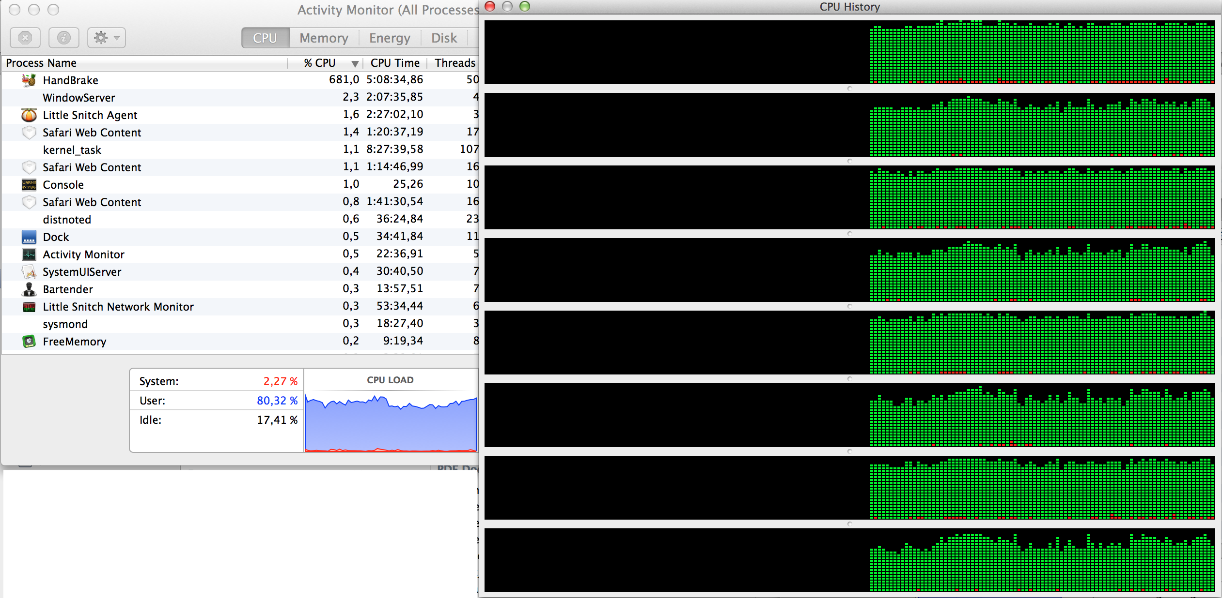
Task: Select the HandBrake pineapple icon
Action: 29,80
